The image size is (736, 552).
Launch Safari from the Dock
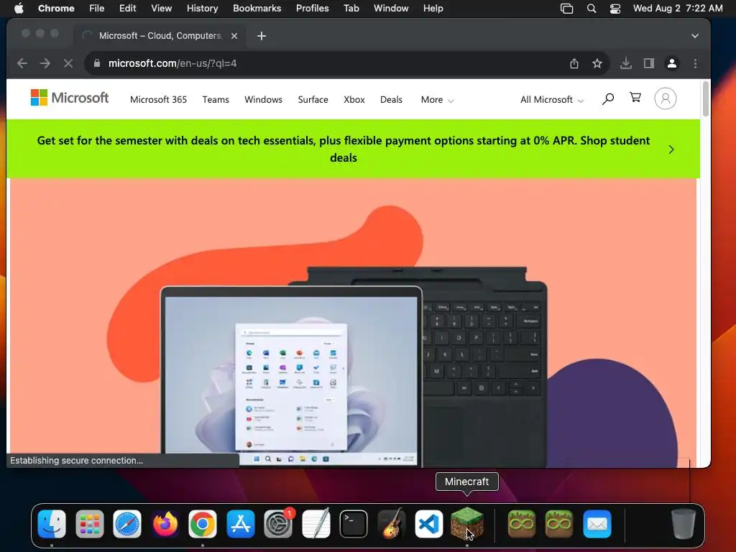(x=127, y=524)
